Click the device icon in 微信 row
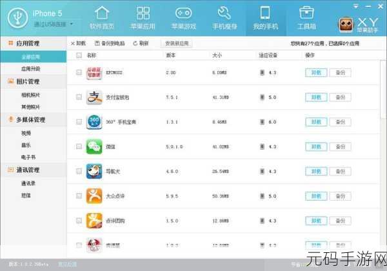The image size is (387, 271). tap(262, 146)
